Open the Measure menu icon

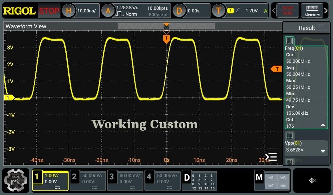click(313, 10)
